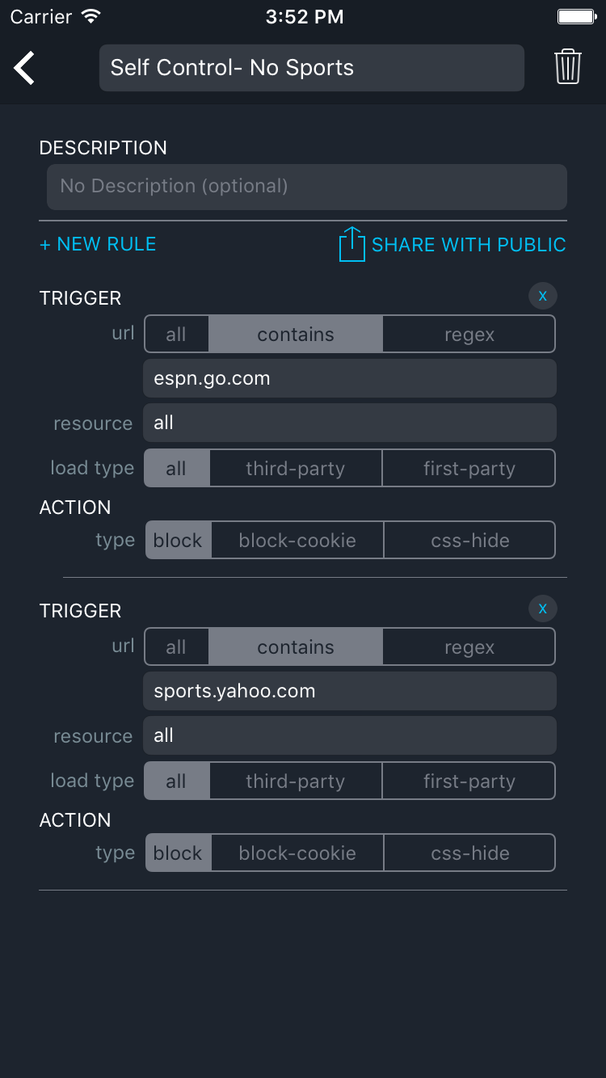
Task: Choose css-hide action for the first rule
Action: click(x=469, y=541)
